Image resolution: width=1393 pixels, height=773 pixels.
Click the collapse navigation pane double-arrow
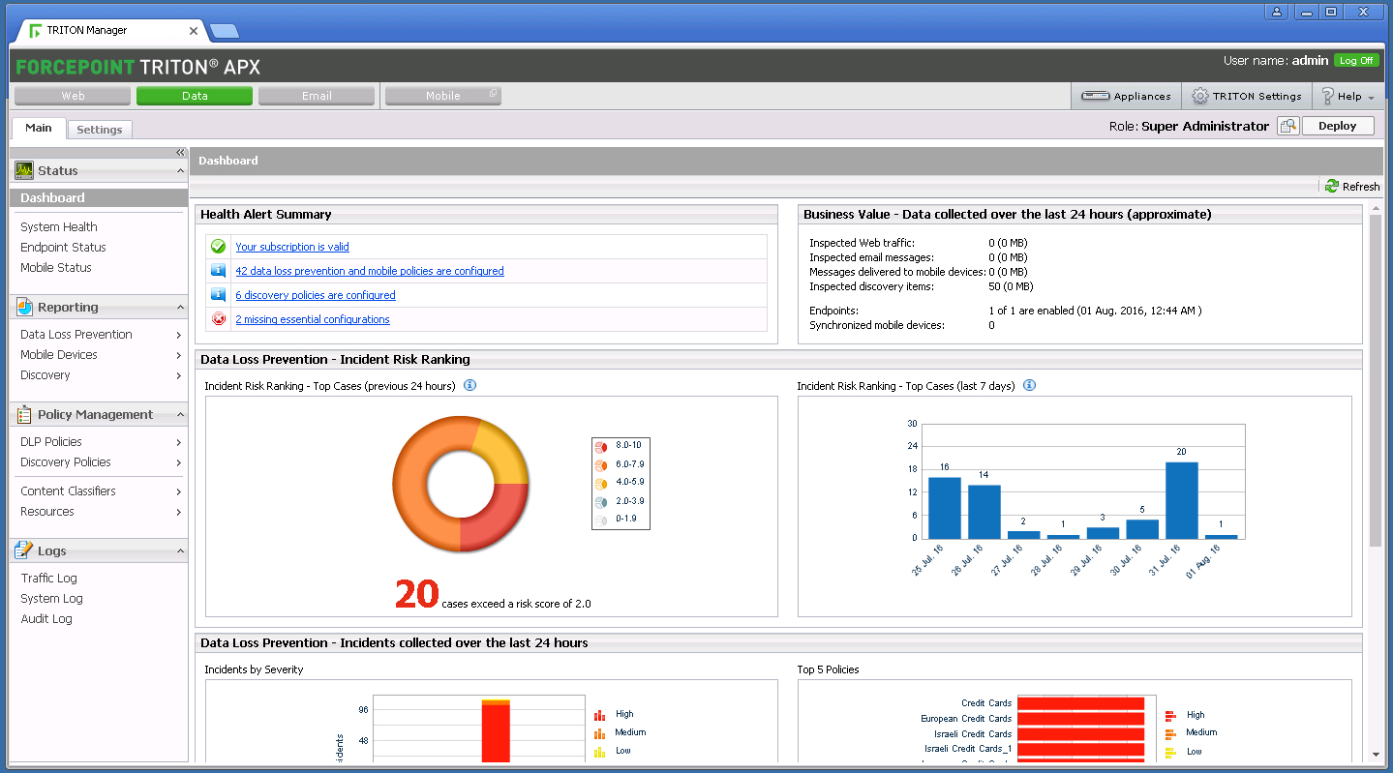tap(180, 153)
